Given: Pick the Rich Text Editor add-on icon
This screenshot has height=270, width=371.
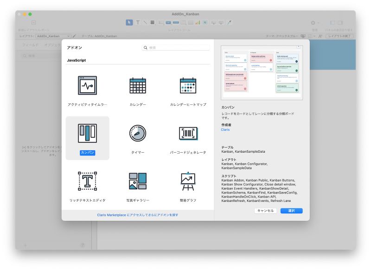Looking at the screenshot, I should (87, 181).
